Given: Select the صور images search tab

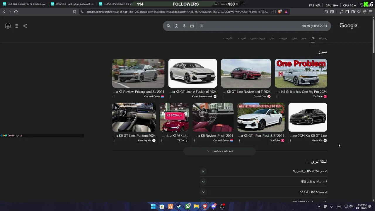Looking at the screenshot, I should click(304, 38).
